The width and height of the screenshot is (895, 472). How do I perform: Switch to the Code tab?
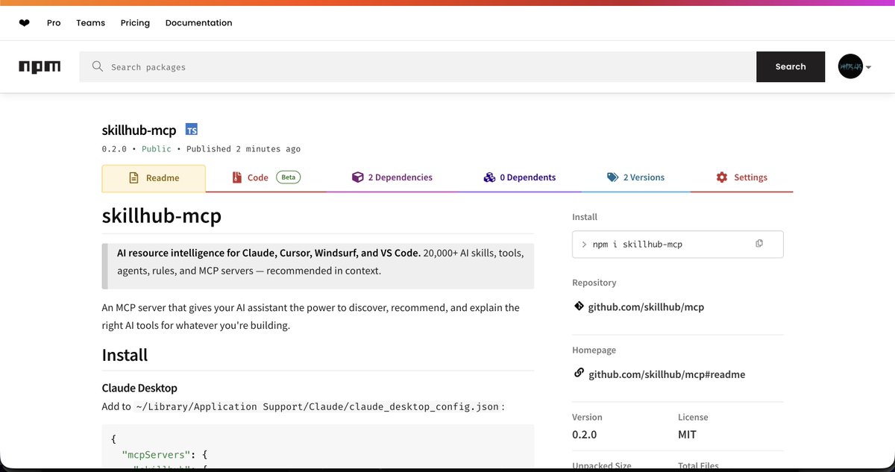(266, 177)
